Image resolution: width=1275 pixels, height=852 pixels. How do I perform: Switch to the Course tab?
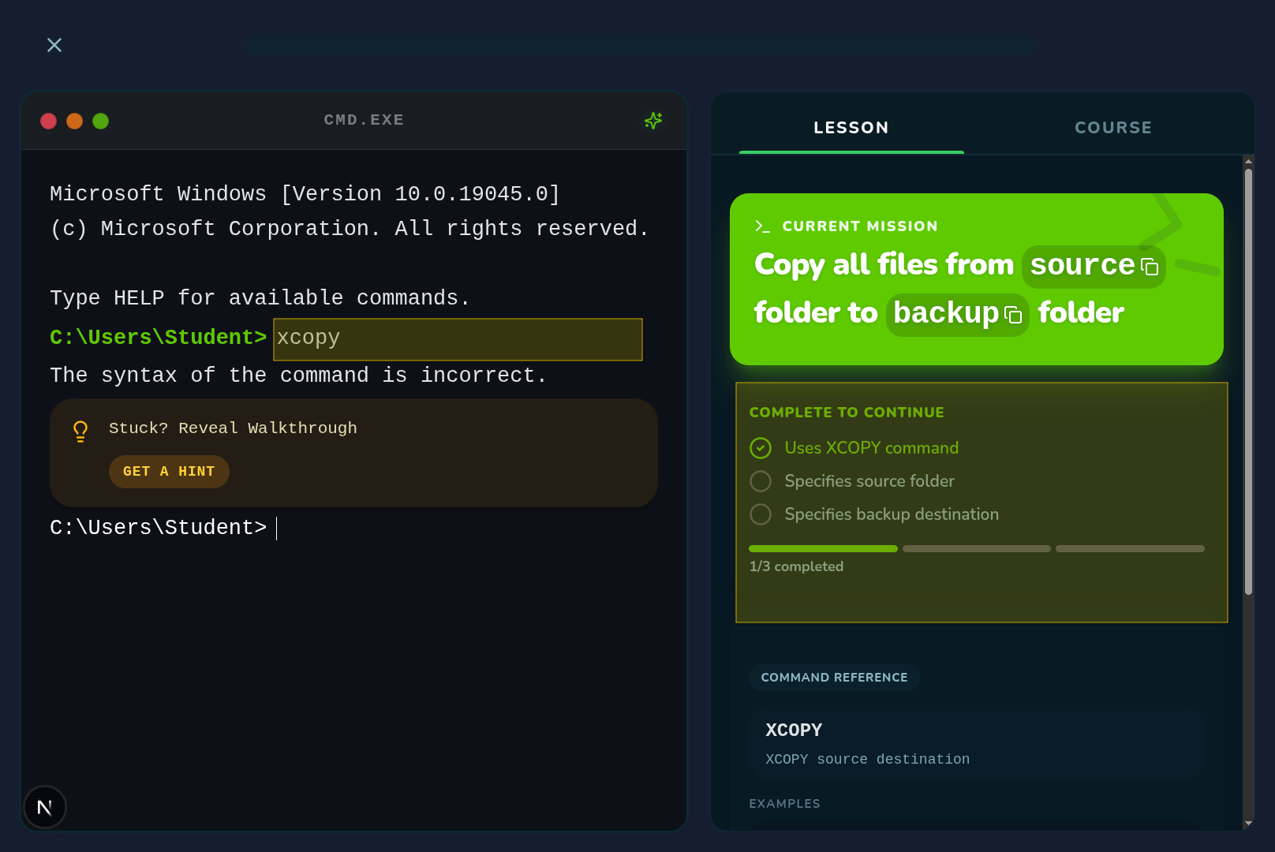(x=1113, y=128)
